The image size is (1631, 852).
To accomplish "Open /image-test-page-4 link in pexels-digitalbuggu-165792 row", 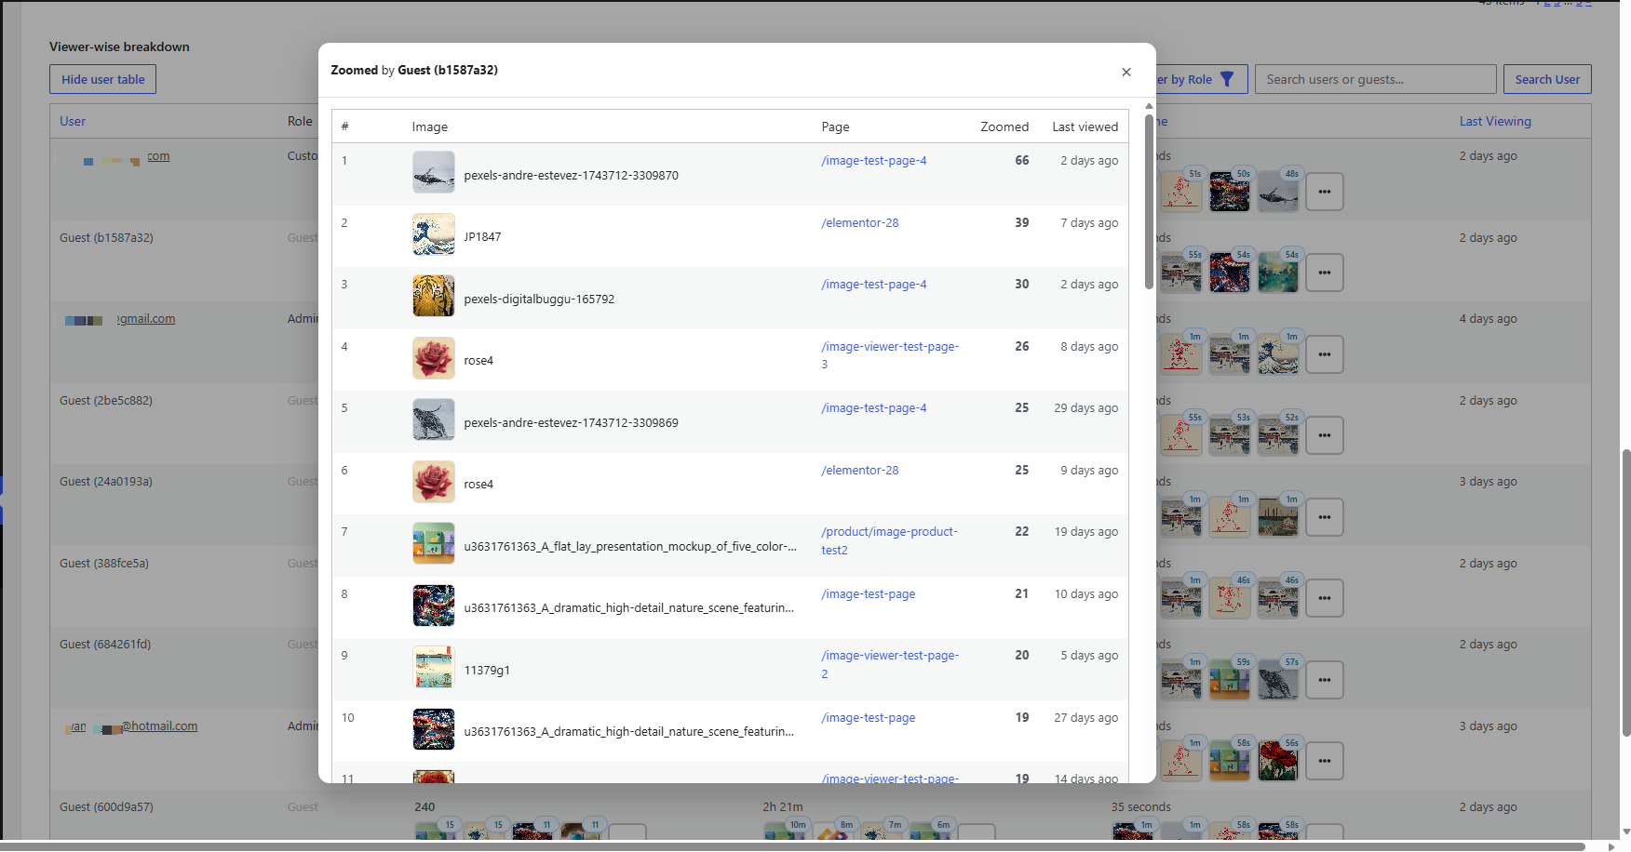I will 874,285.
